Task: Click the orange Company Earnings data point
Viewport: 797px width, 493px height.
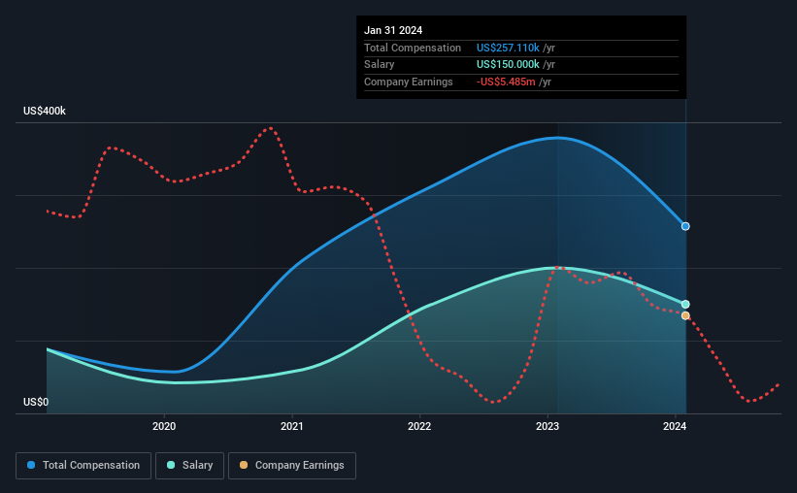Action: coord(685,315)
